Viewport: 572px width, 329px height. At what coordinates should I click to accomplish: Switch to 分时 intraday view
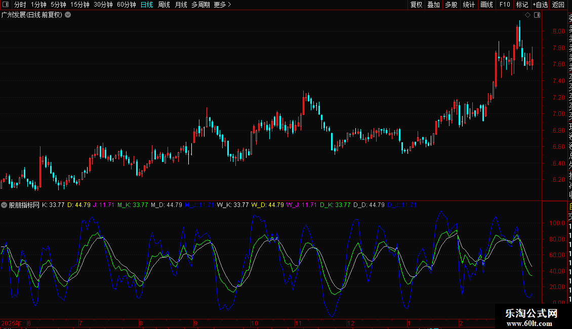[x=20, y=5]
